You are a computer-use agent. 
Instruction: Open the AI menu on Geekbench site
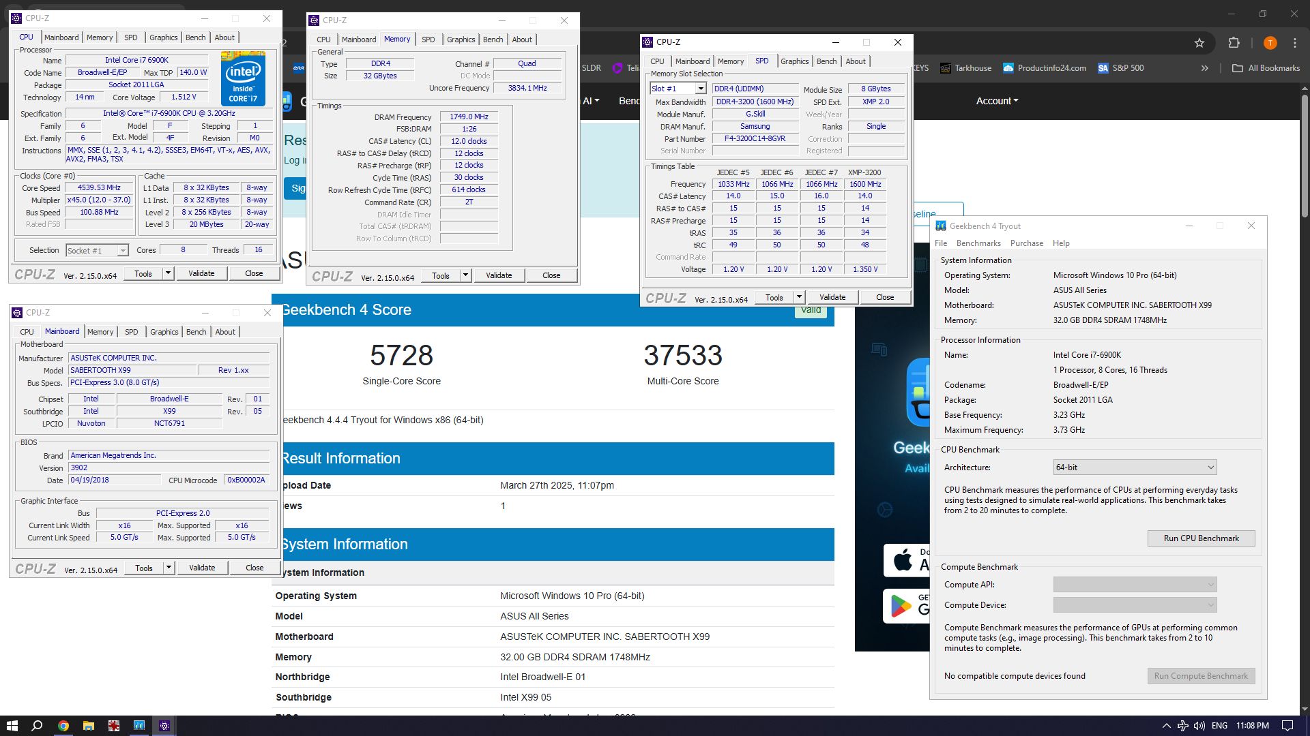coord(591,101)
